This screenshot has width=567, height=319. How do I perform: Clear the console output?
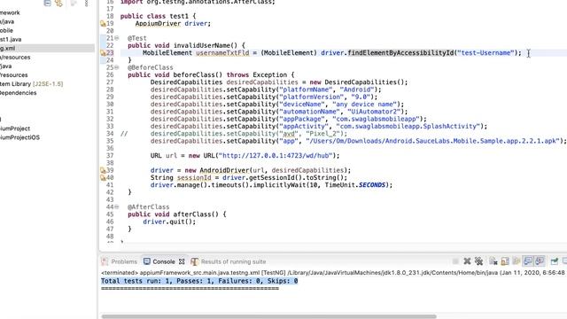[493, 261]
